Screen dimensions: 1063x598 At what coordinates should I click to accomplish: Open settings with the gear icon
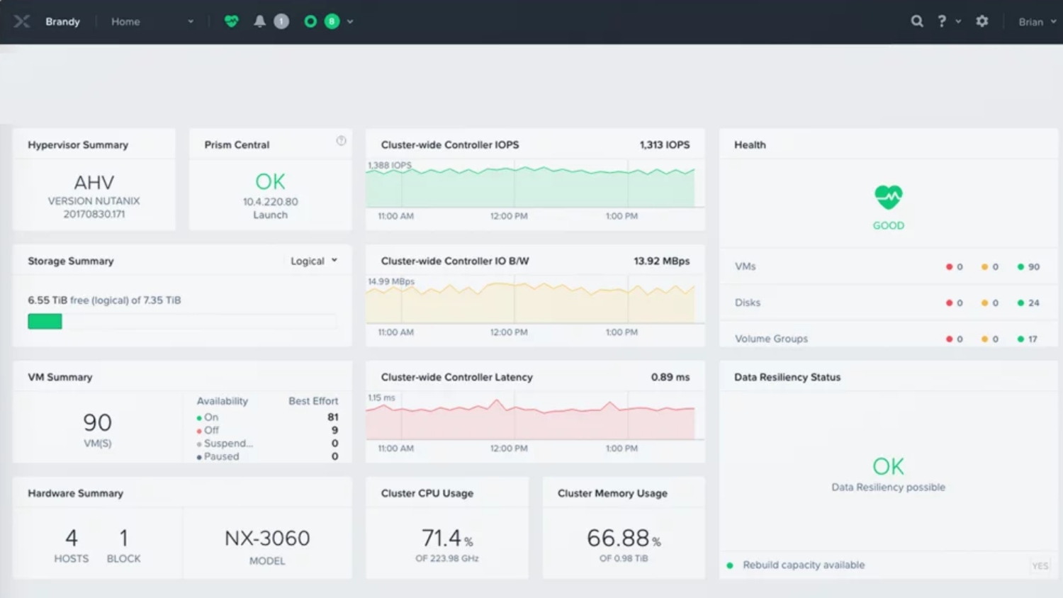pyautogui.click(x=982, y=21)
